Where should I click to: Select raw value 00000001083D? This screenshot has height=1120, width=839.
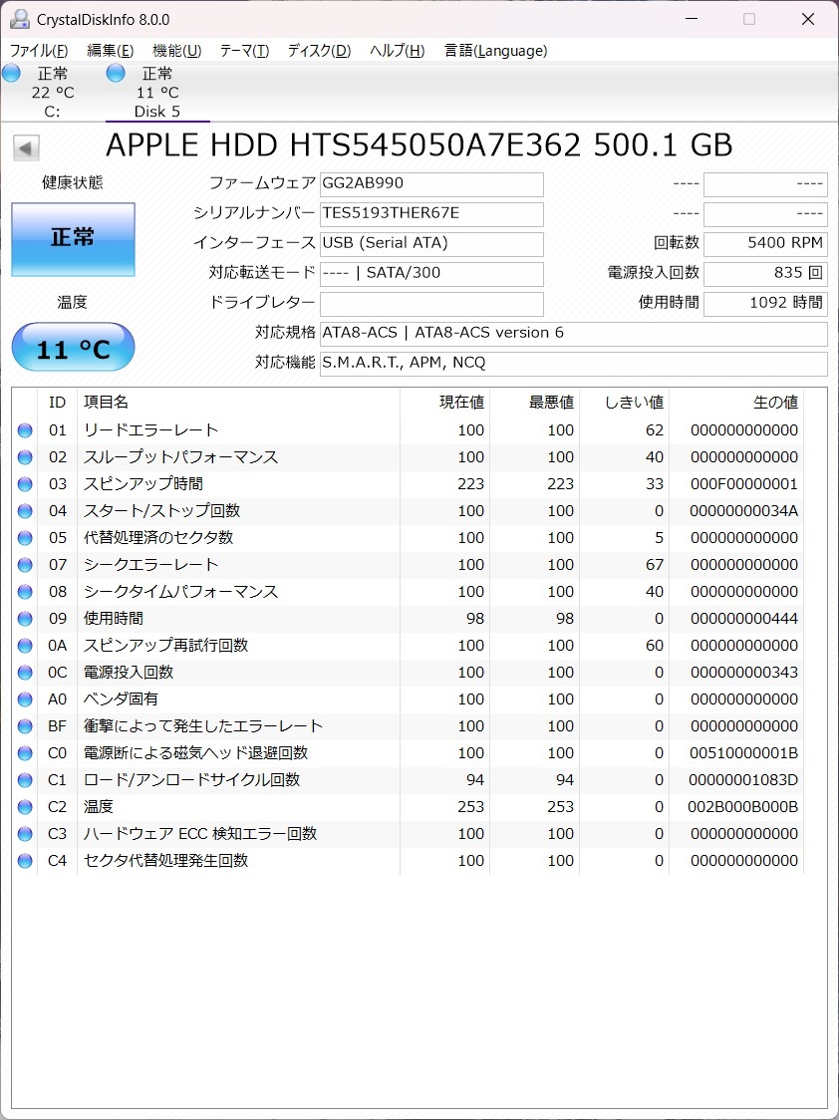coord(744,780)
